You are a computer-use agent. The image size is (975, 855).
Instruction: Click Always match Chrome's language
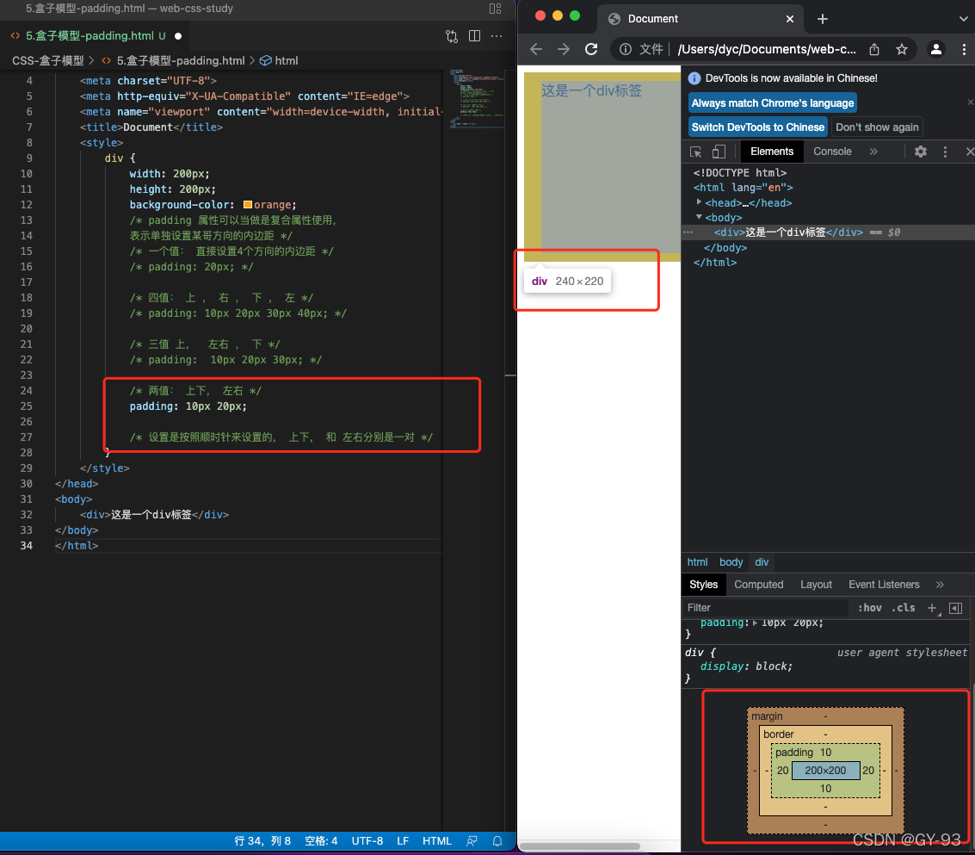(772, 103)
